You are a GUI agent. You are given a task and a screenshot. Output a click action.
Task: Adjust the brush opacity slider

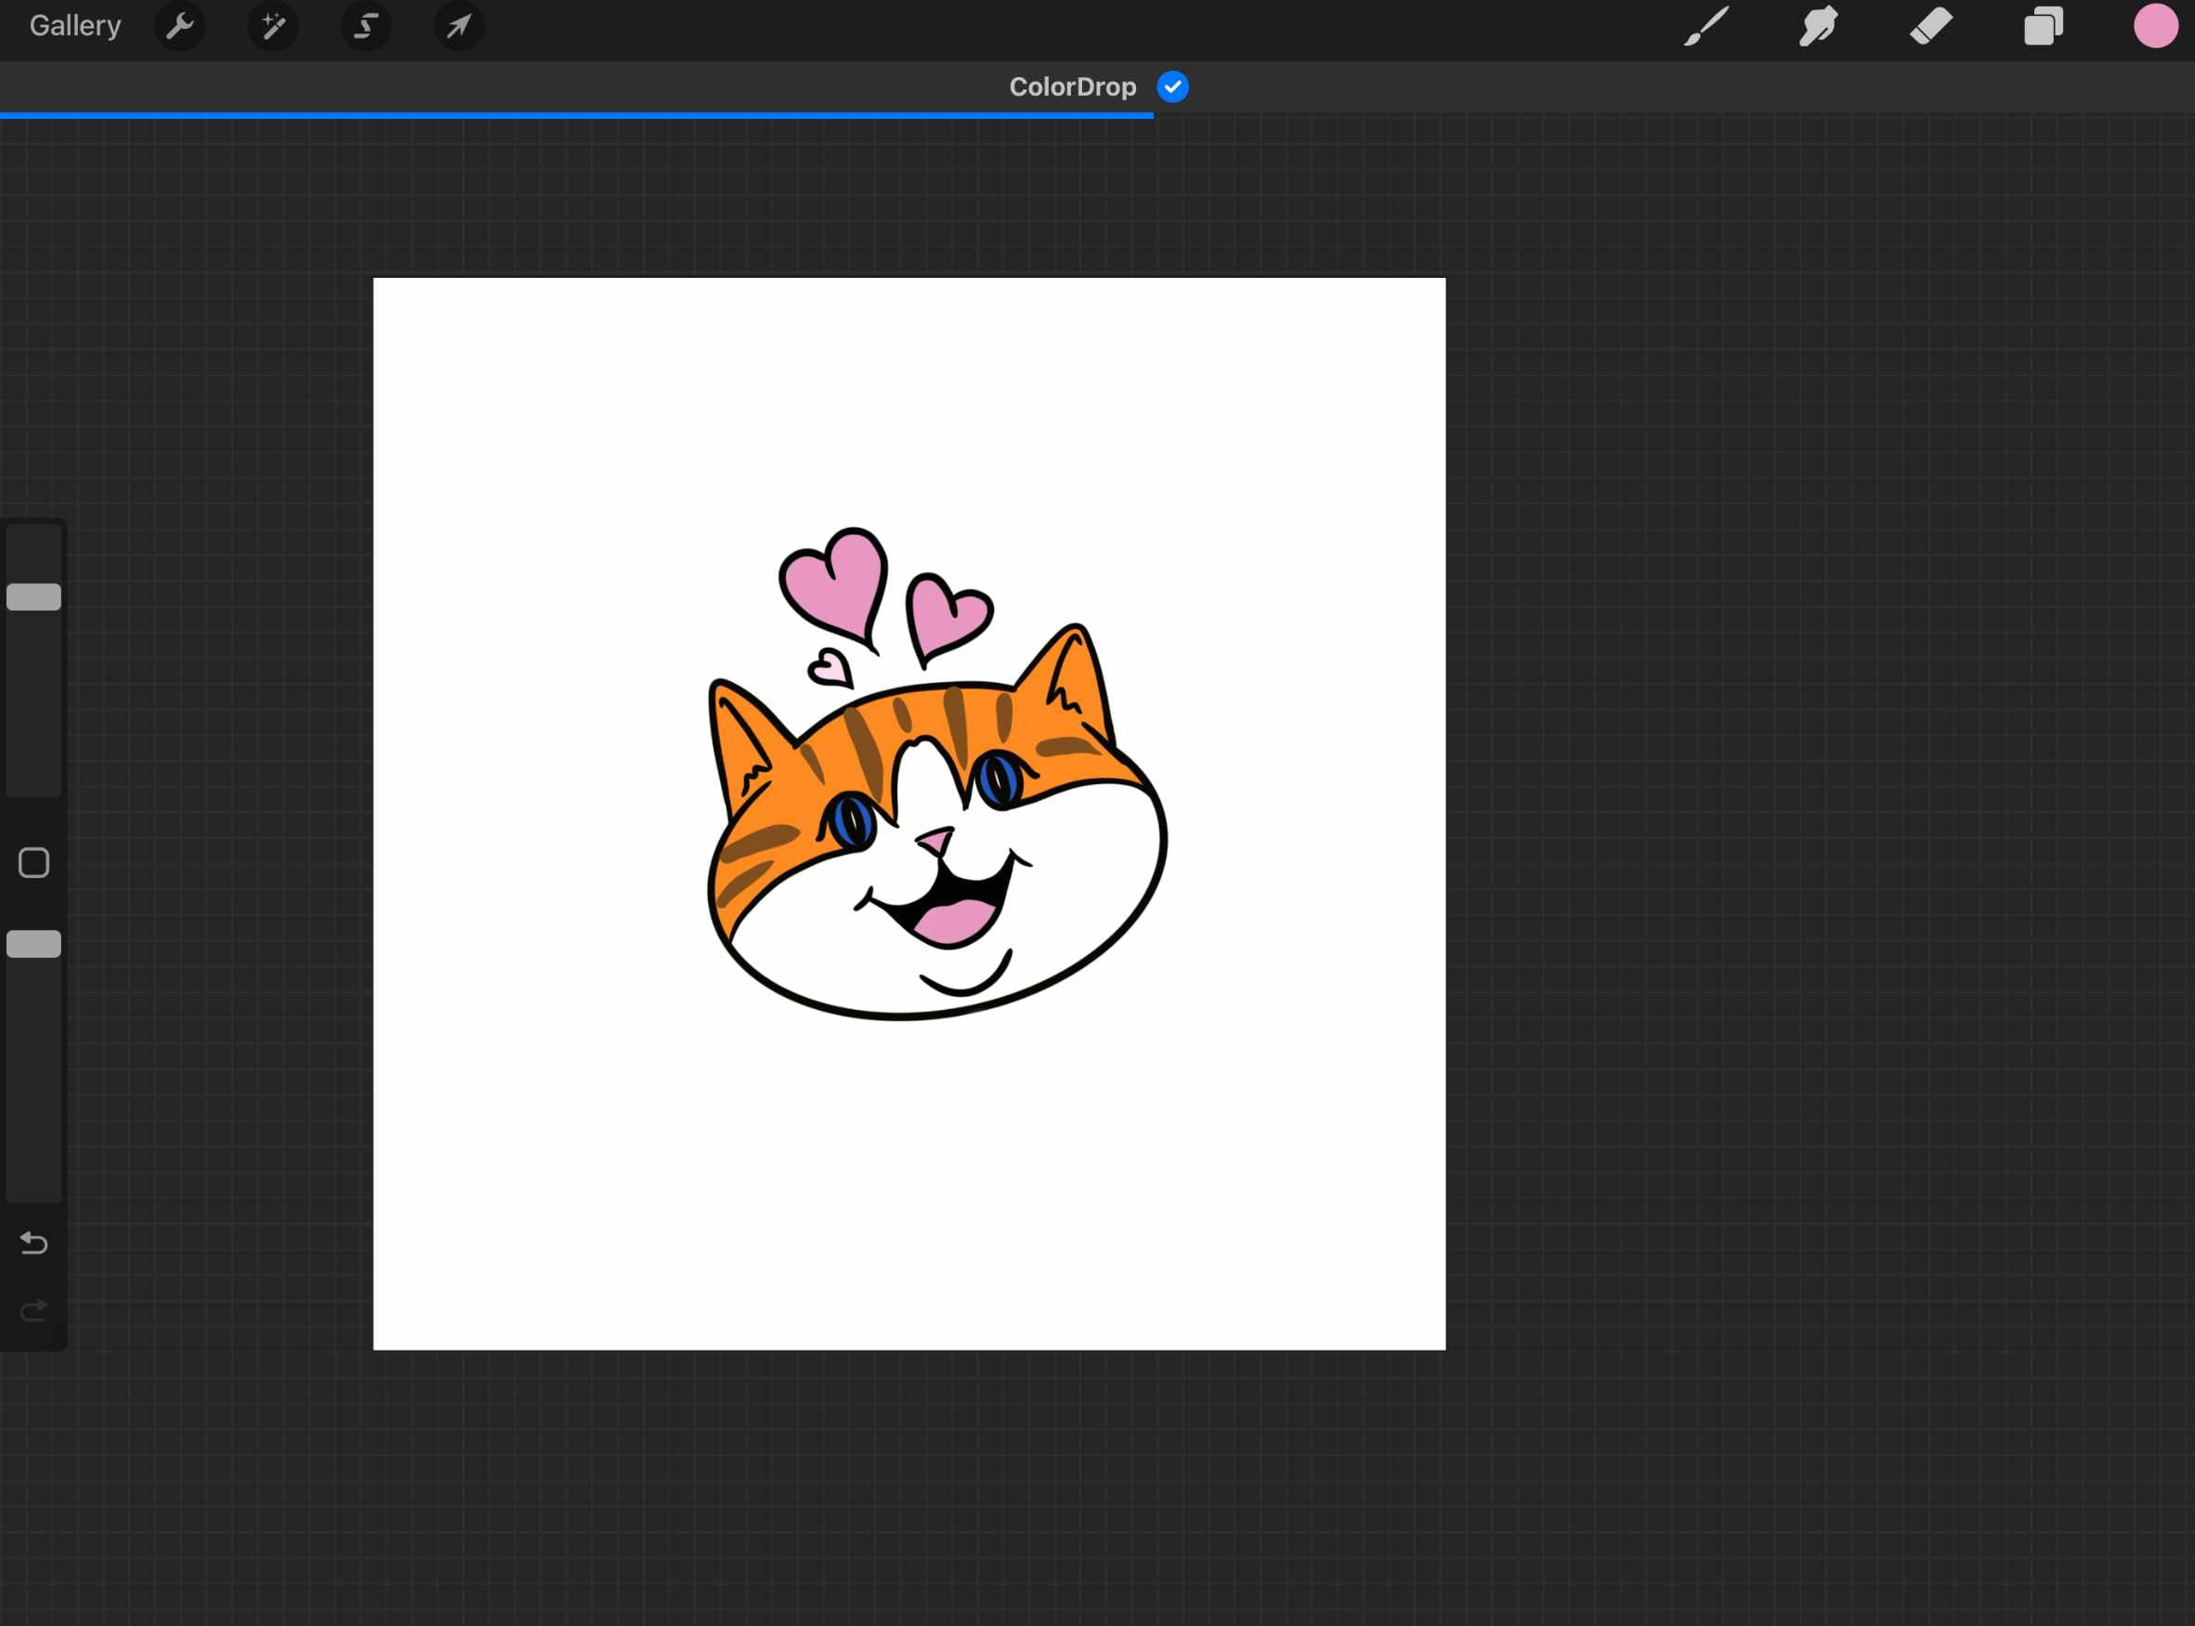pyautogui.click(x=33, y=943)
